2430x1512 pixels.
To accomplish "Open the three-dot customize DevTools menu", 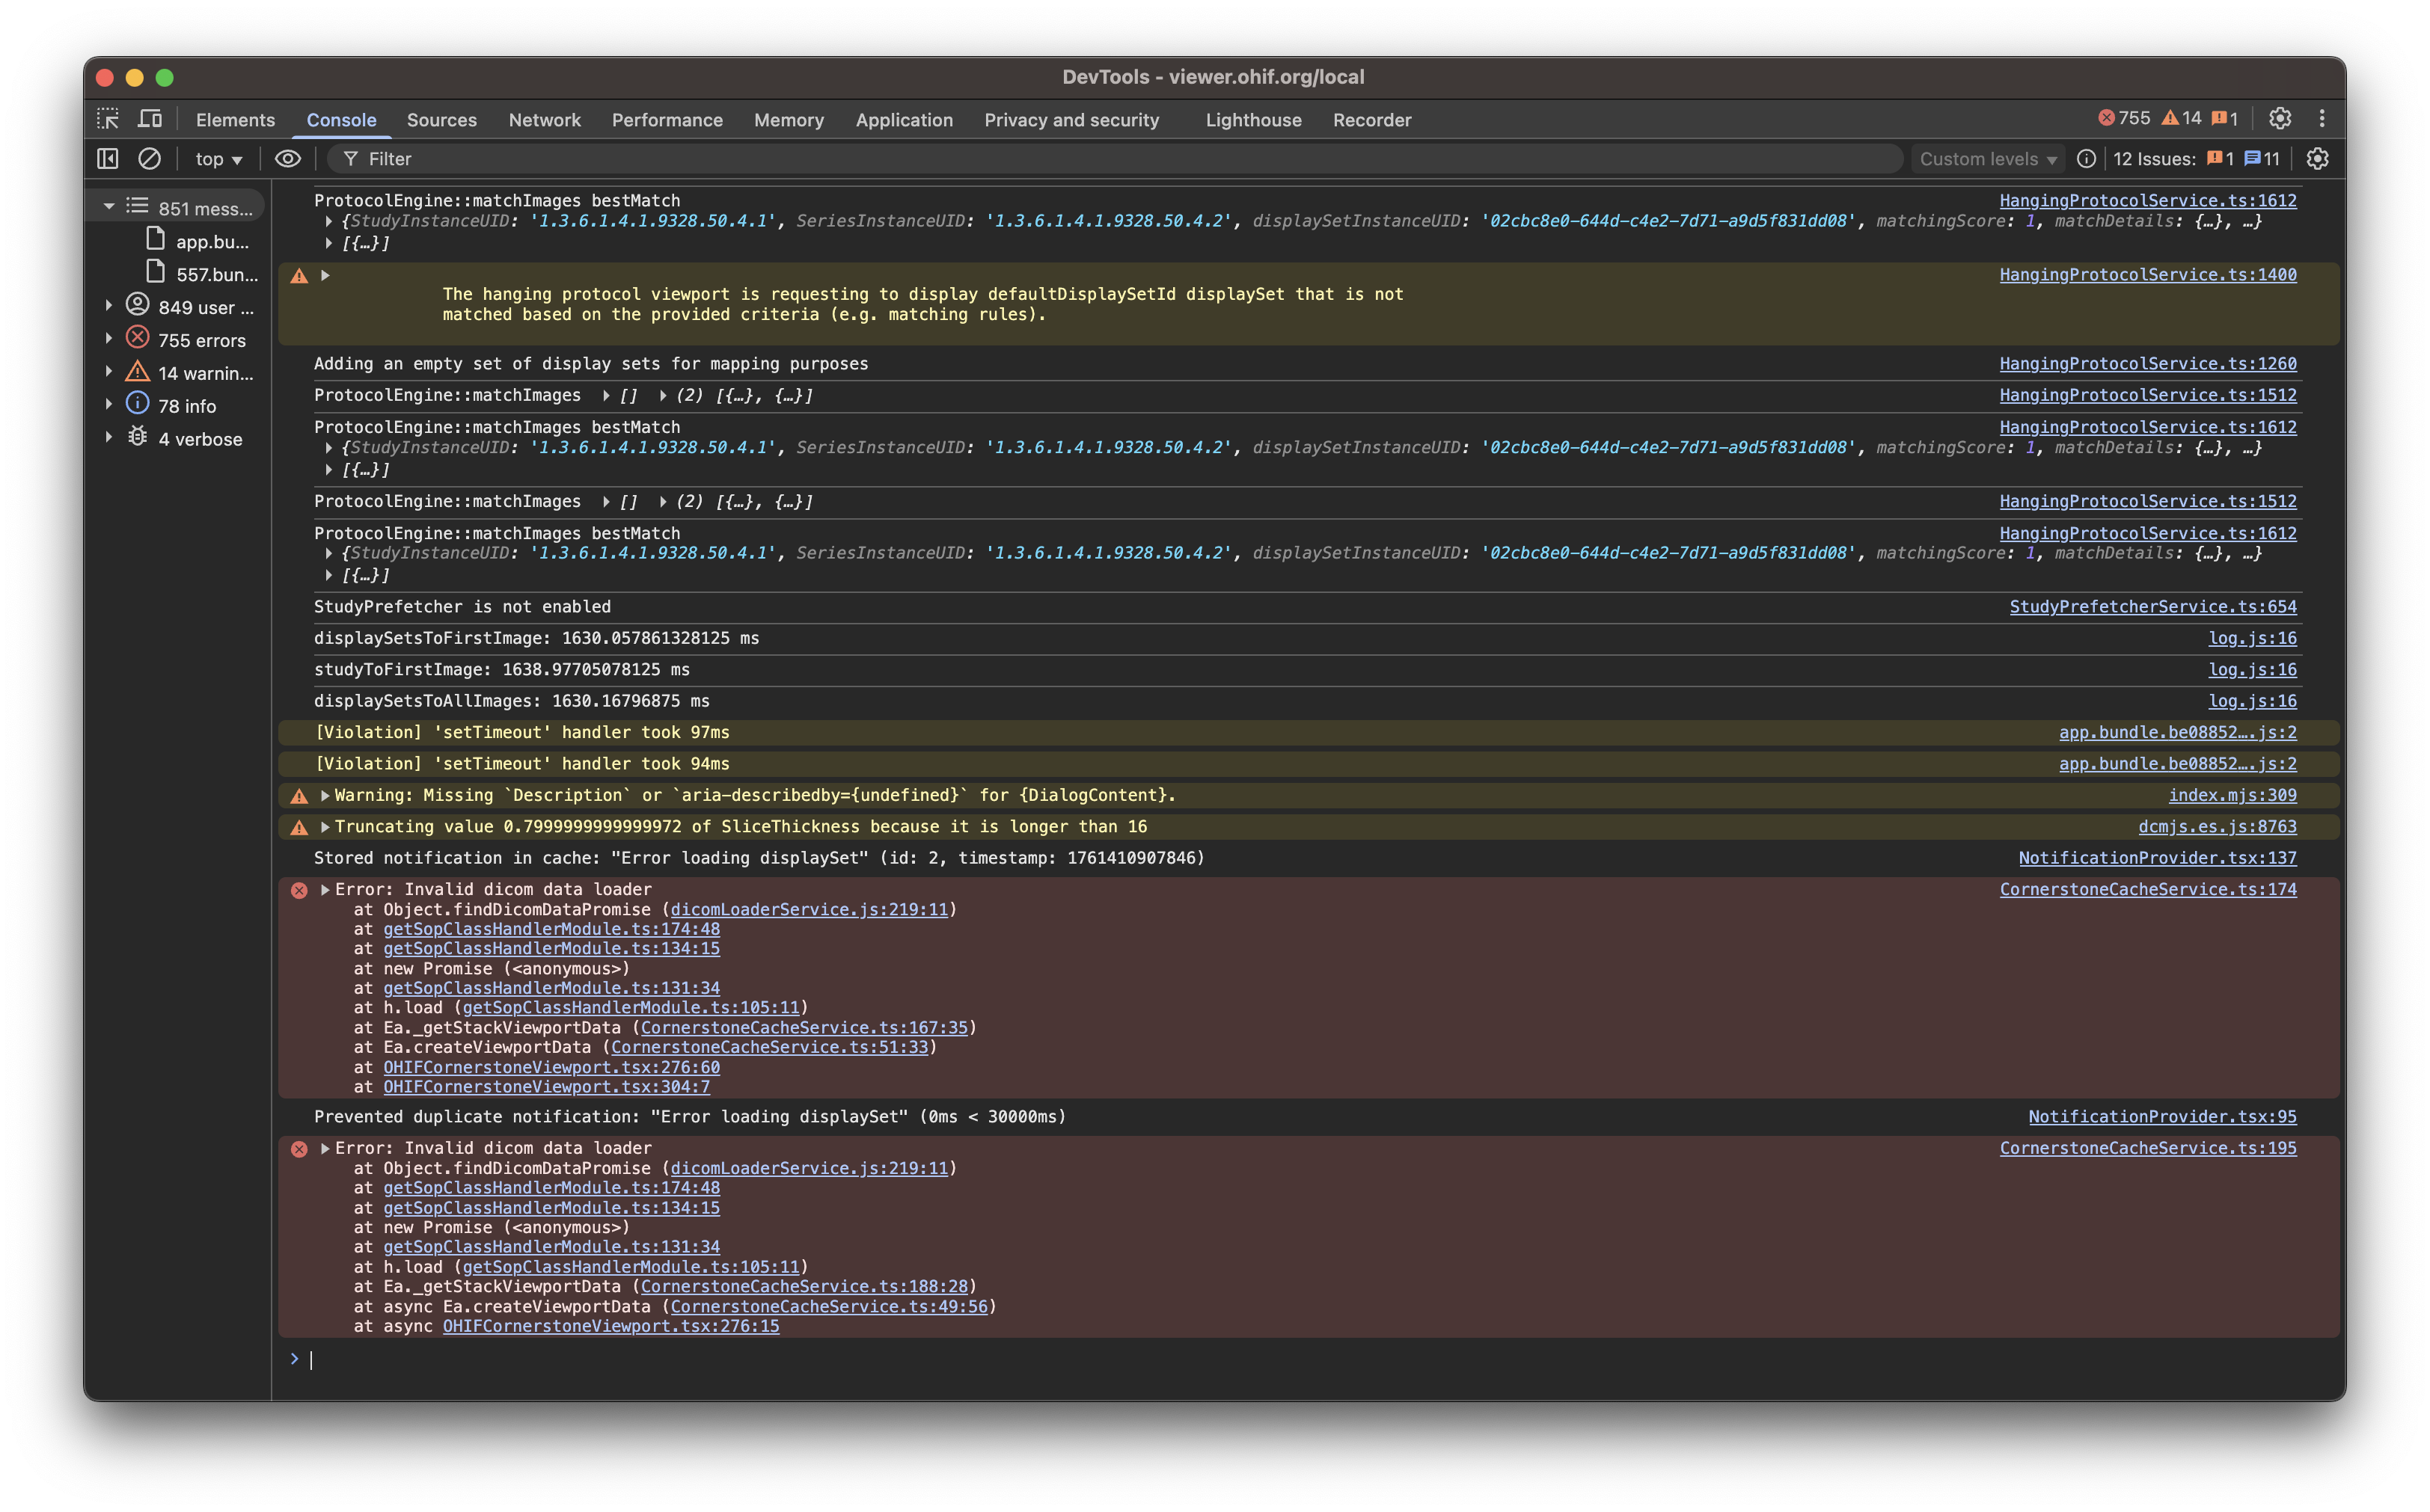I will point(2322,119).
